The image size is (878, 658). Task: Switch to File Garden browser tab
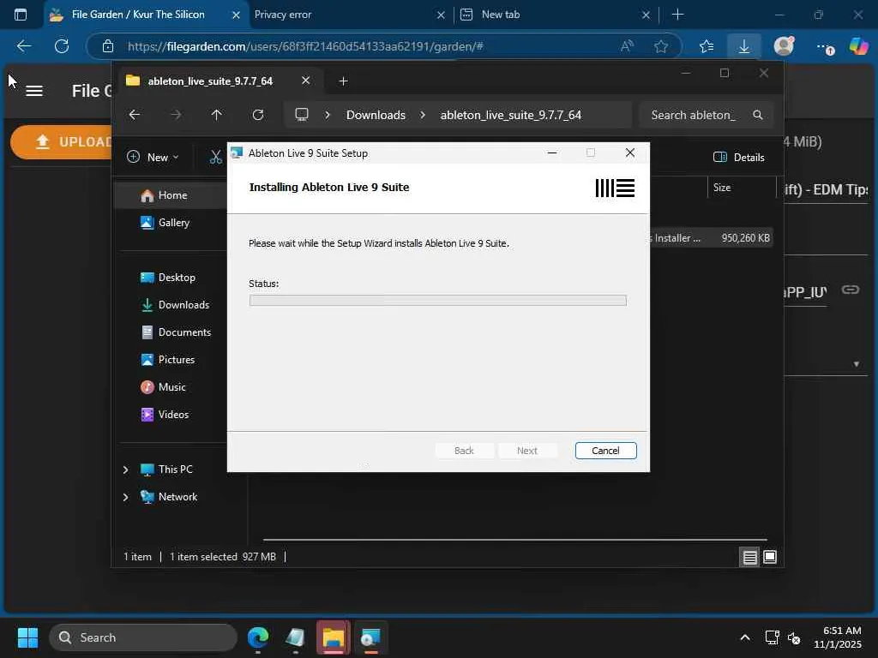pos(138,15)
